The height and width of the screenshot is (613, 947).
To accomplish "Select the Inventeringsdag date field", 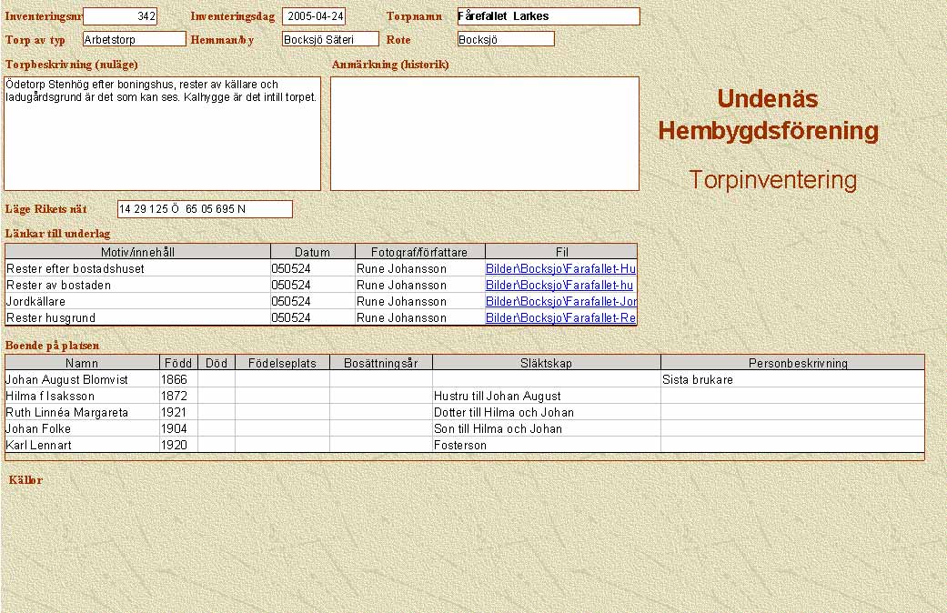I will point(314,16).
